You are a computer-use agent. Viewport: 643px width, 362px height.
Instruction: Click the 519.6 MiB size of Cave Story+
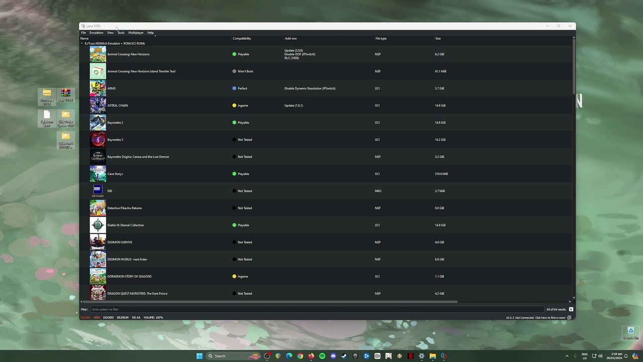coord(442,174)
